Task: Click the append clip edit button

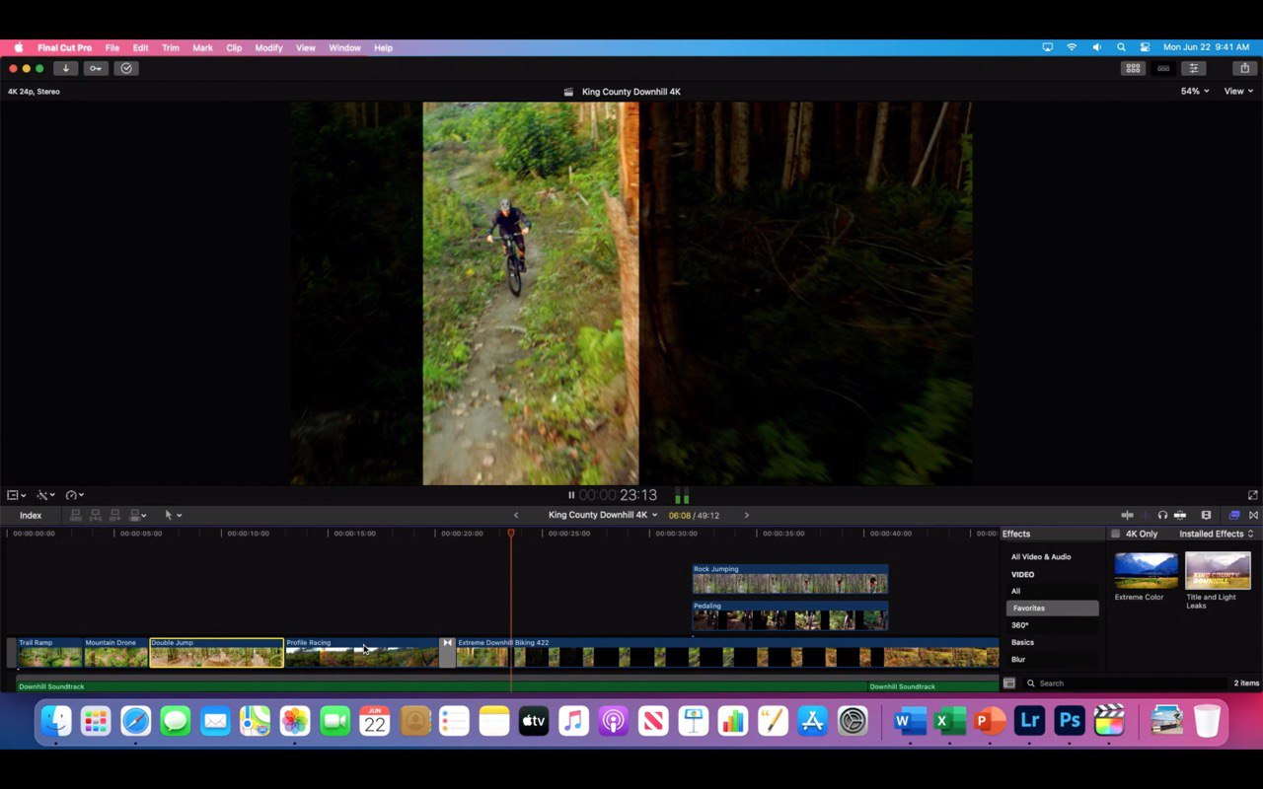Action: [115, 515]
